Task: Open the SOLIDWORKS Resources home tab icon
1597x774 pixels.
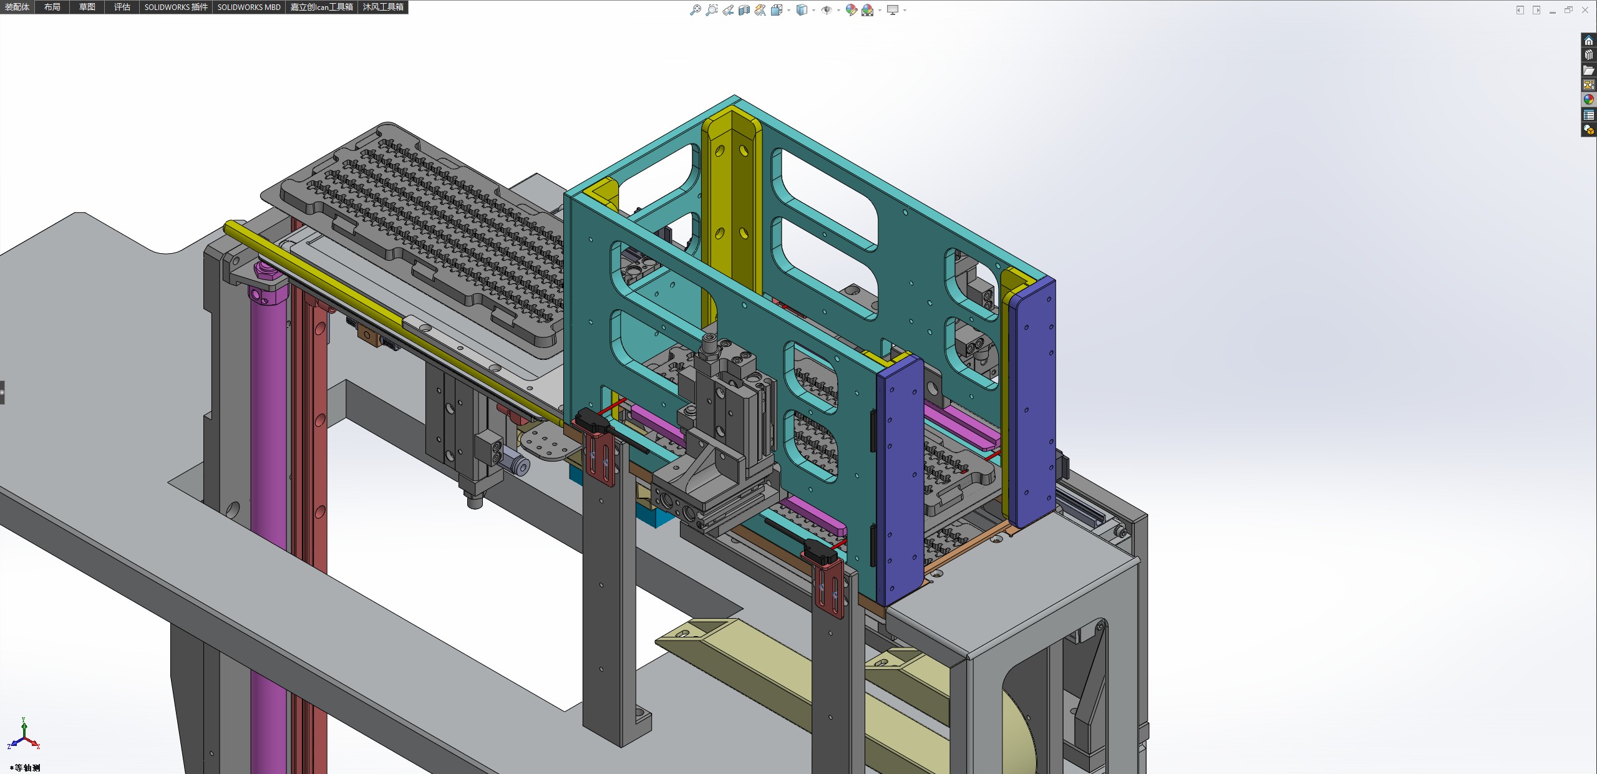Action: (x=1588, y=41)
